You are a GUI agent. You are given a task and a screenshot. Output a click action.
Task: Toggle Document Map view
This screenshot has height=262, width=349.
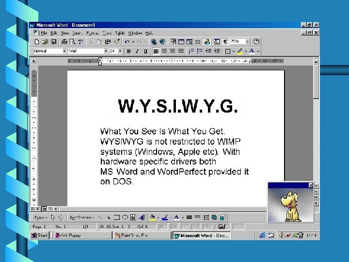click(x=217, y=42)
